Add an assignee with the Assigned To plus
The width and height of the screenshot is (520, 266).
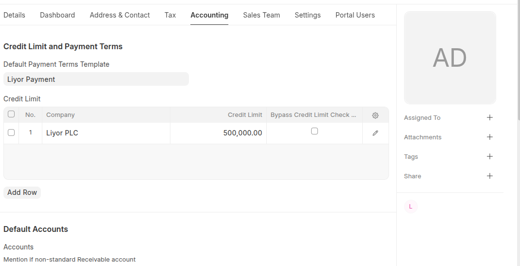click(x=490, y=117)
